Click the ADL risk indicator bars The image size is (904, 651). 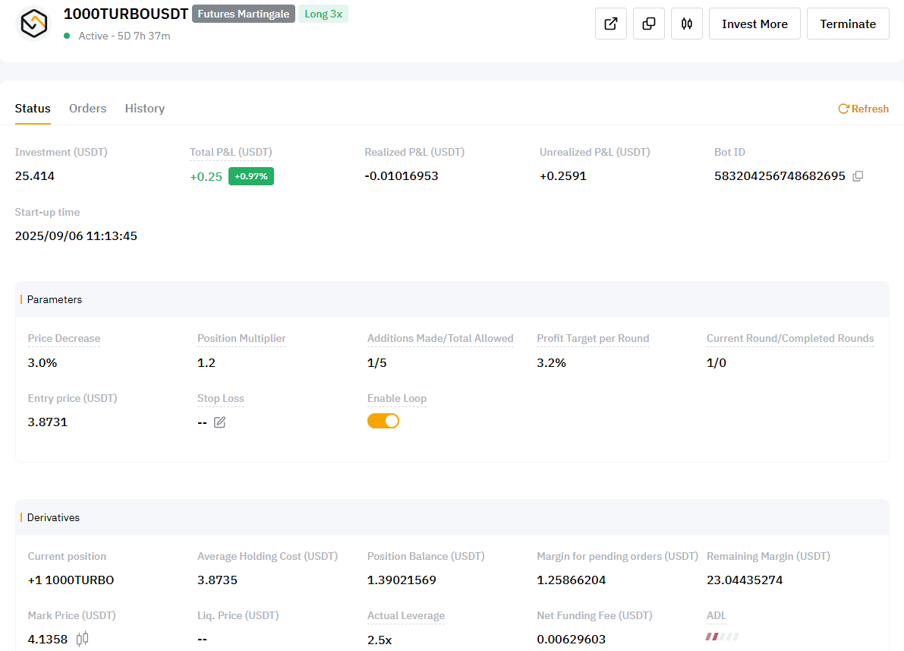click(722, 637)
